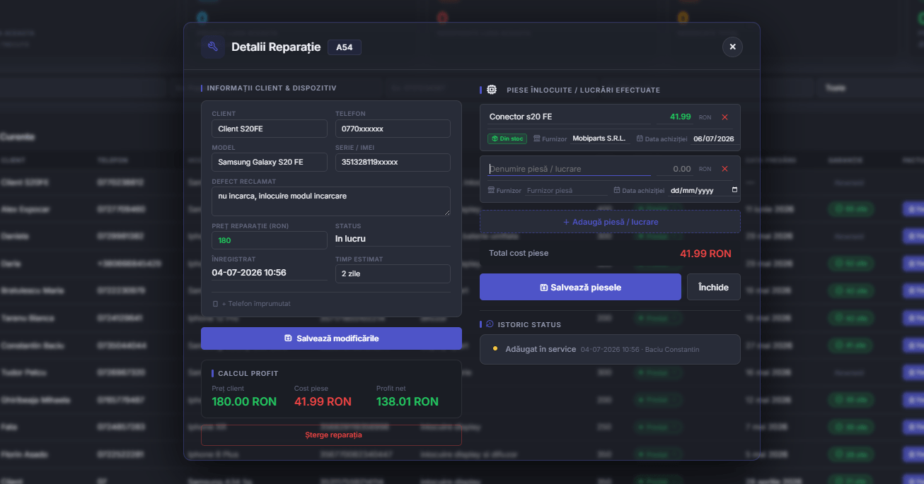
Task: Click the Timp estimat field 2 zile
Action: (x=393, y=273)
